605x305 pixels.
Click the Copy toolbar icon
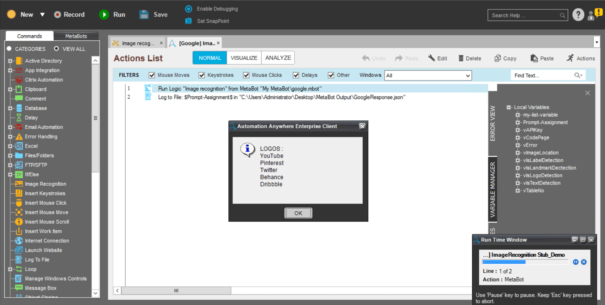coord(498,58)
